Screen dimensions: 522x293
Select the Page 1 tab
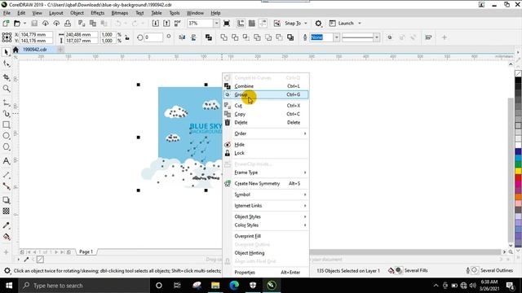[x=86, y=251]
